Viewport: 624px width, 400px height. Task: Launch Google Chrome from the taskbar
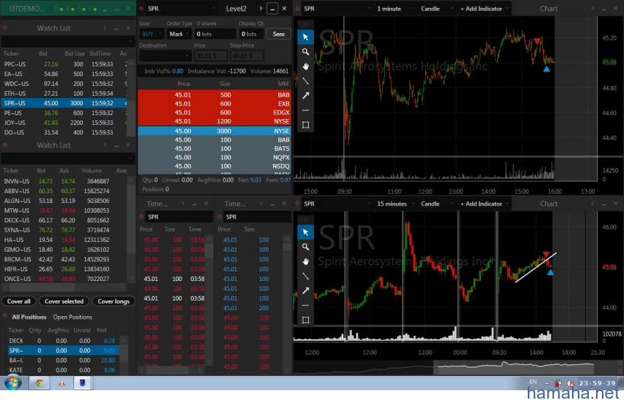click(39, 383)
